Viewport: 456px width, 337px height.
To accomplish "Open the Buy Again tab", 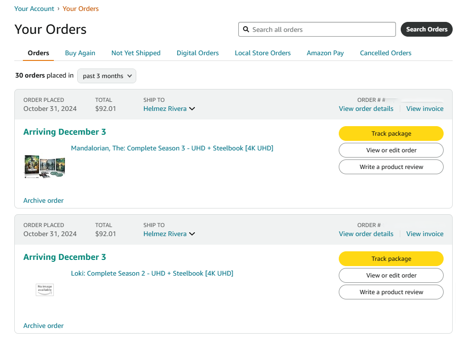I will point(80,53).
